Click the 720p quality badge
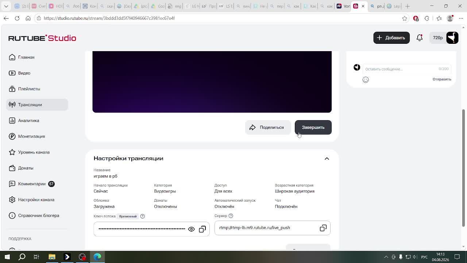The image size is (467, 263). point(438,38)
